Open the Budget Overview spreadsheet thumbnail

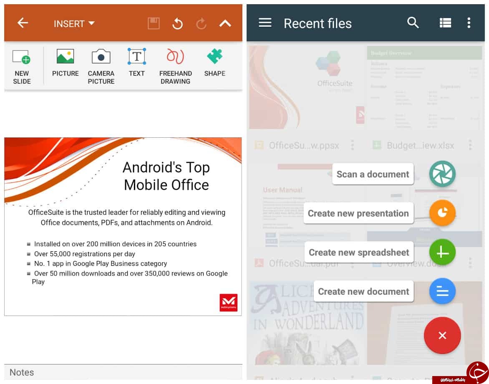point(424,87)
